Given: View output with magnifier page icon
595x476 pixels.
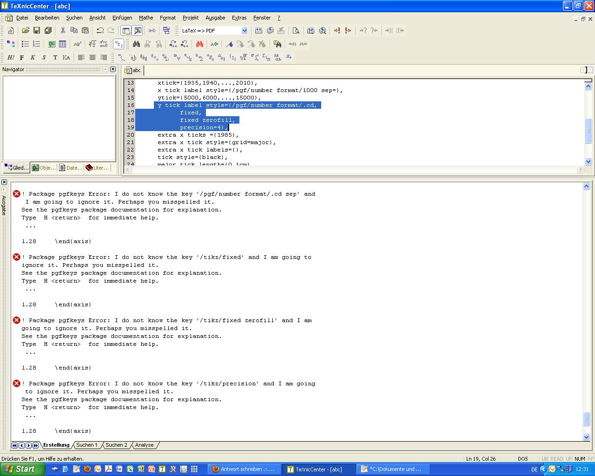Looking at the screenshot, I should [x=296, y=31].
